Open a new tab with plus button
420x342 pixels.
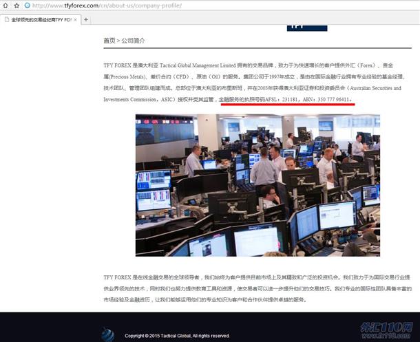point(86,19)
